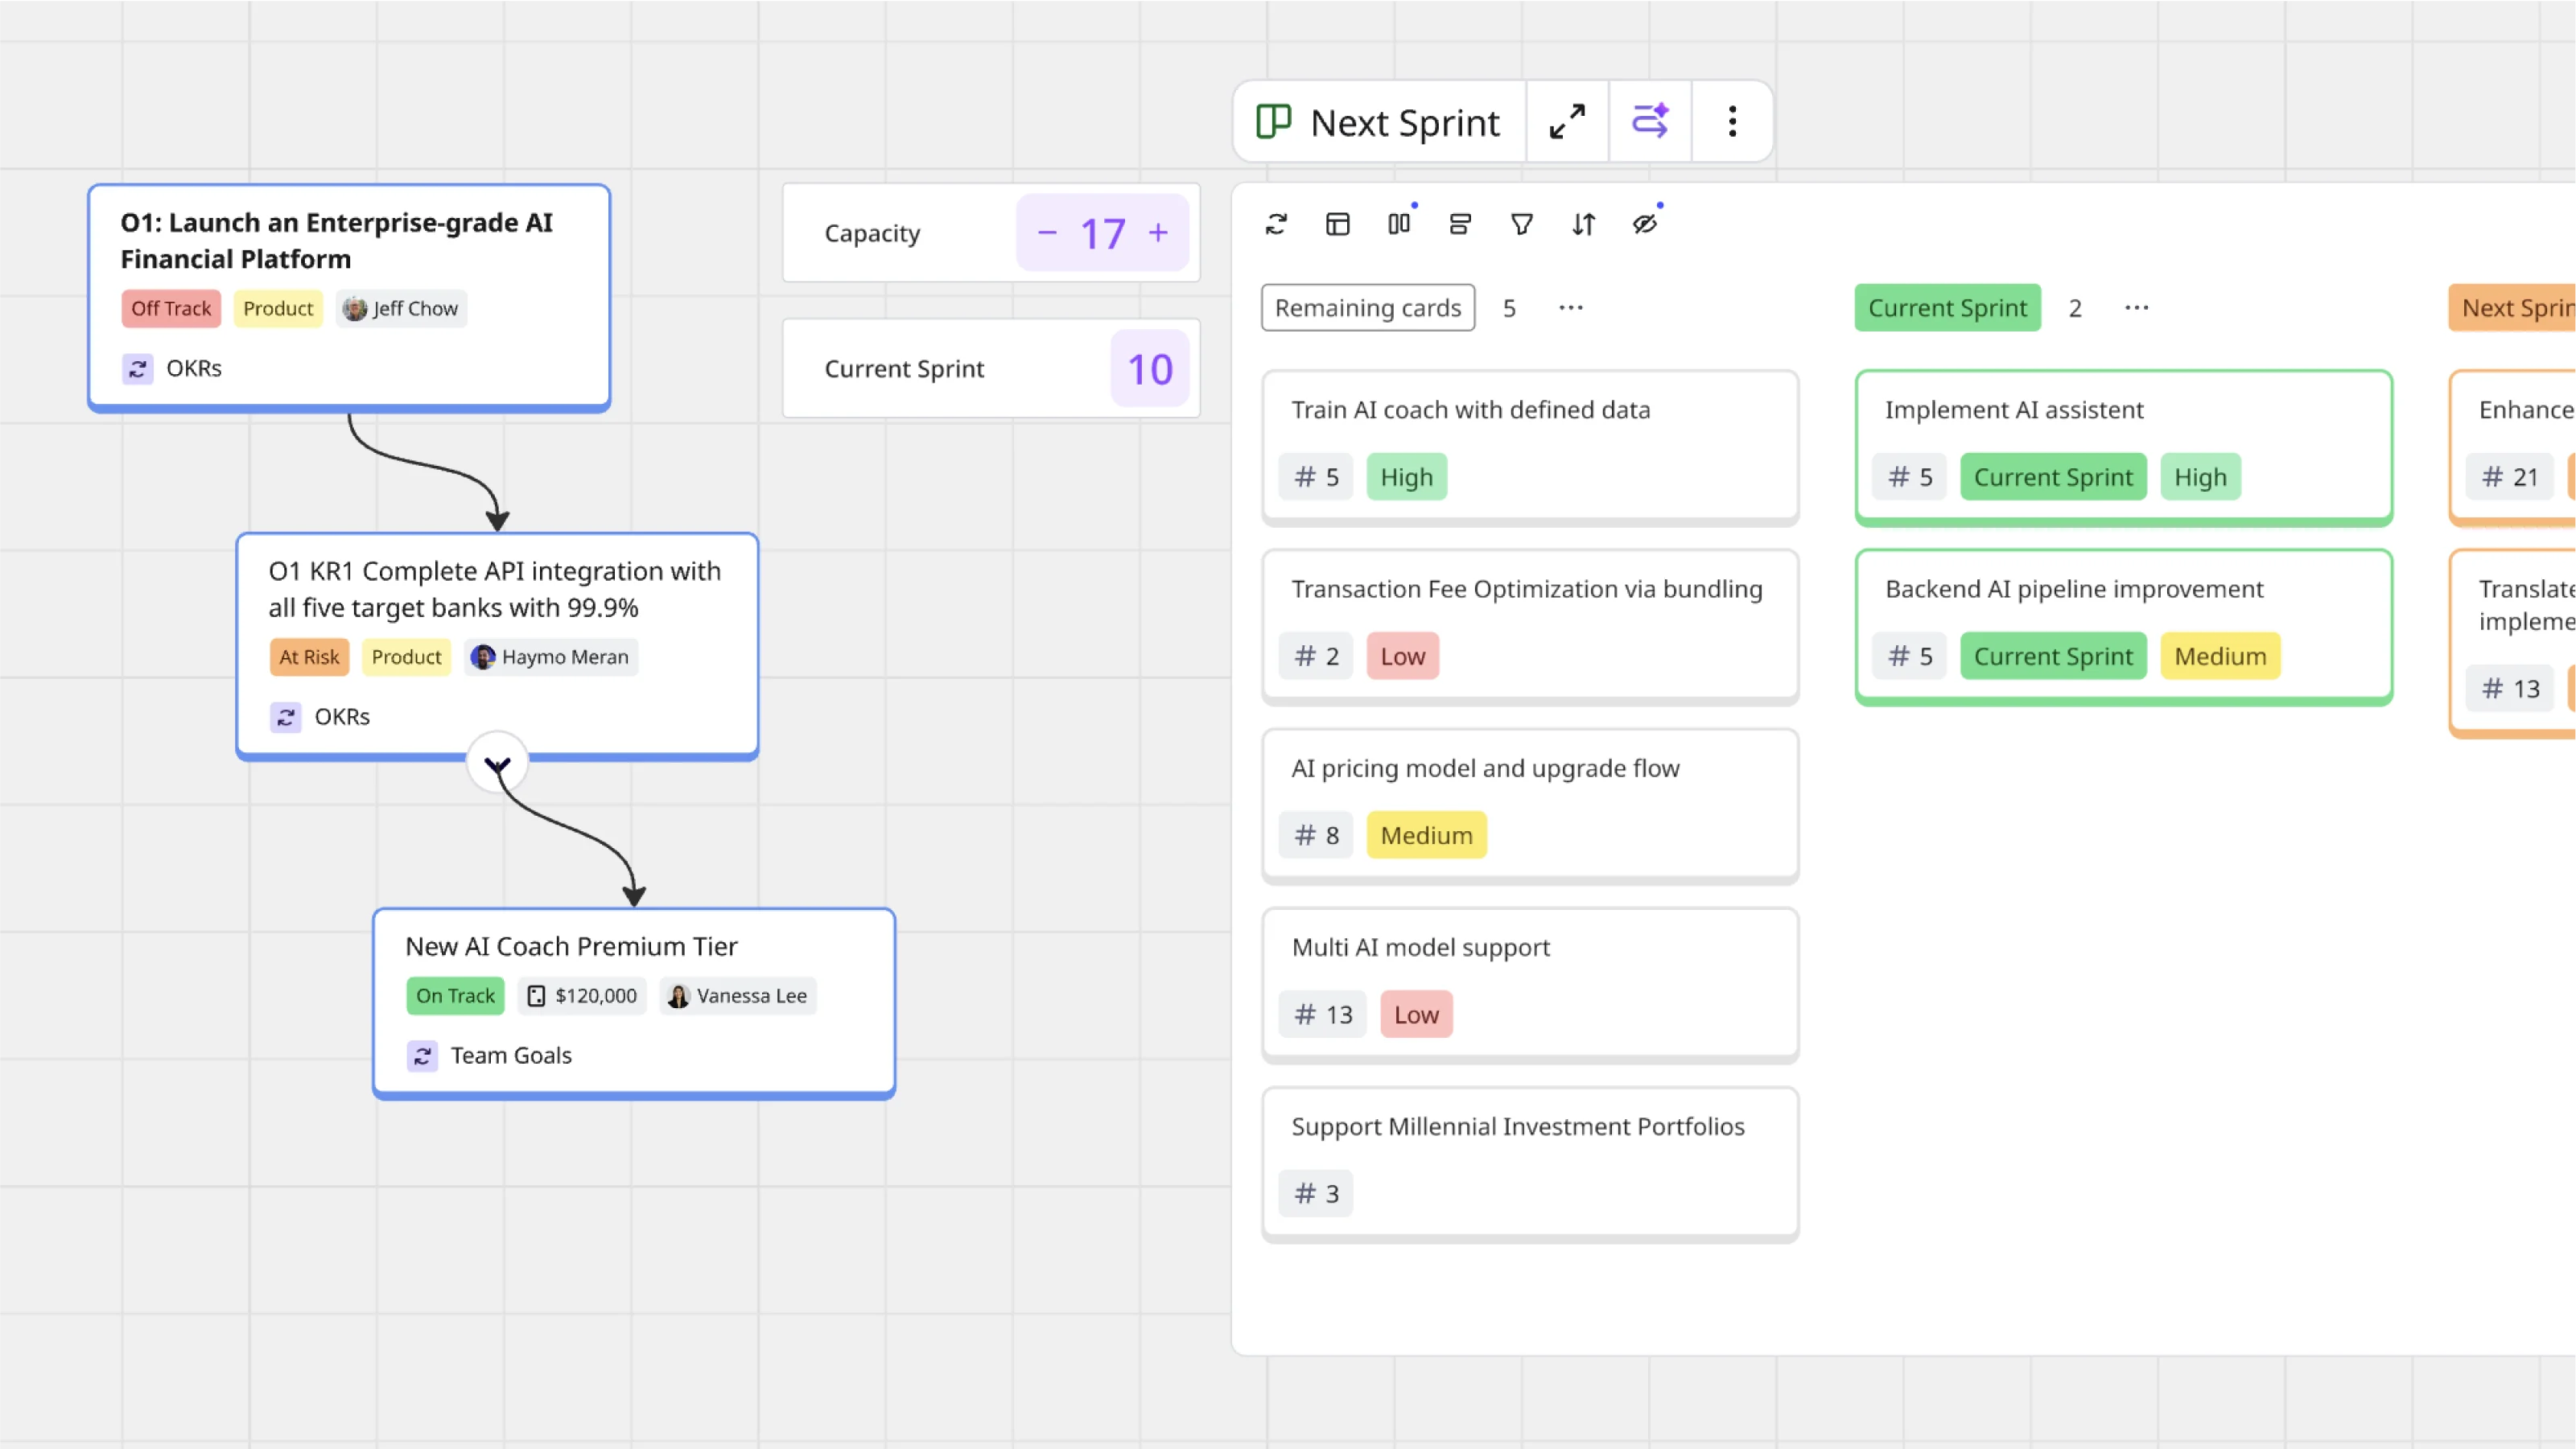Click the OKRs sync icon on O1 card
The image size is (2576, 1449).
point(138,369)
